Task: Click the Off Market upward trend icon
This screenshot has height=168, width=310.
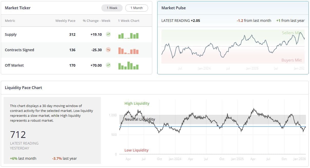Action: click(x=108, y=65)
